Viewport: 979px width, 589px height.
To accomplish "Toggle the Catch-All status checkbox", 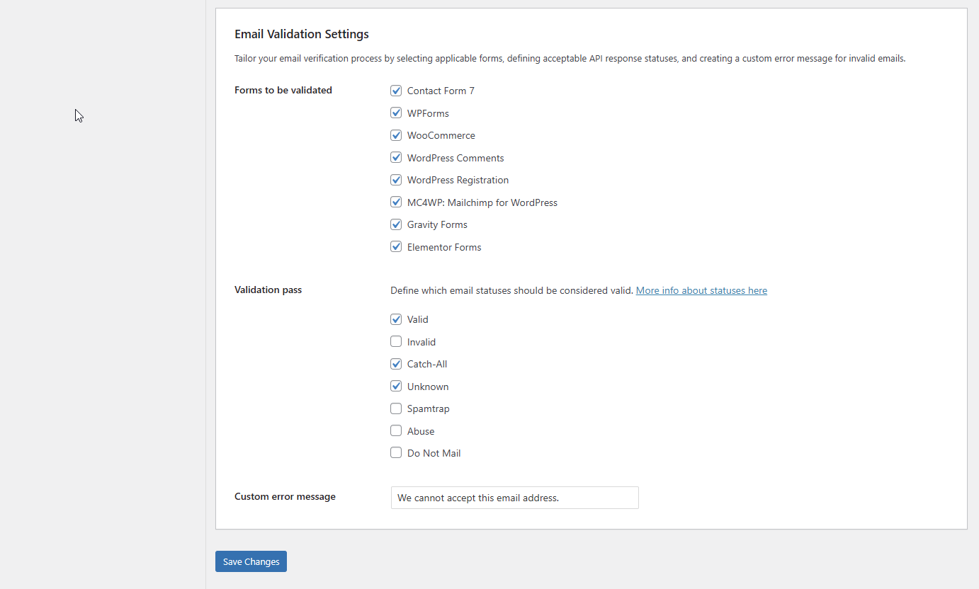I will pyautogui.click(x=396, y=364).
